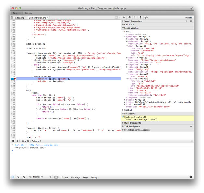204x193 pixels.
Task: Expand the Call Stack section
Action: click(129, 24)
